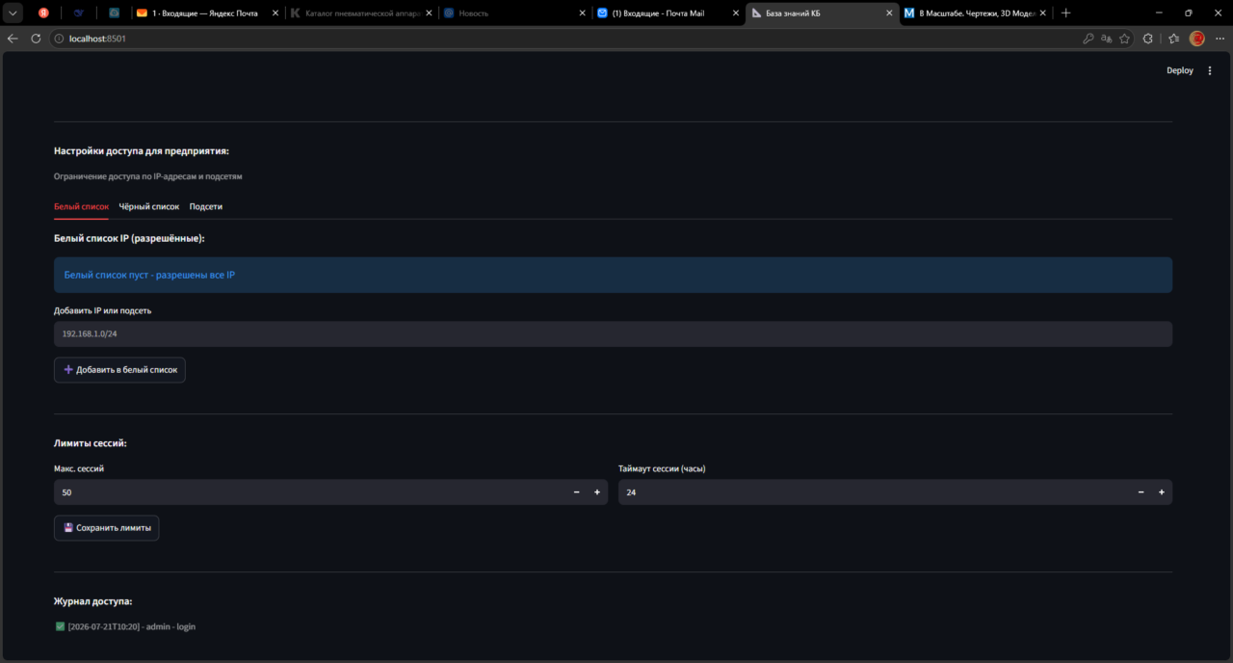Click the Таймаут сессии number field
Viewport: 1233px width, 663px height.
874,492
